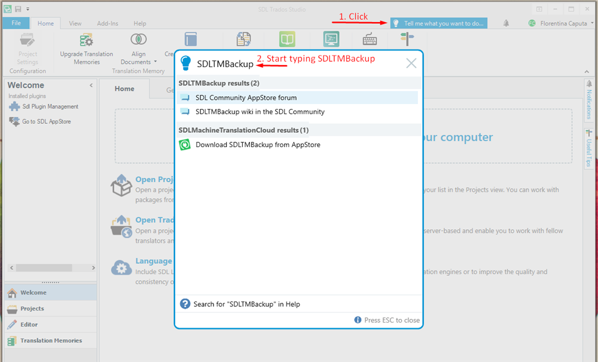Click Go to SDL AppStore
The image size is (598, 362).
[40, 121]
